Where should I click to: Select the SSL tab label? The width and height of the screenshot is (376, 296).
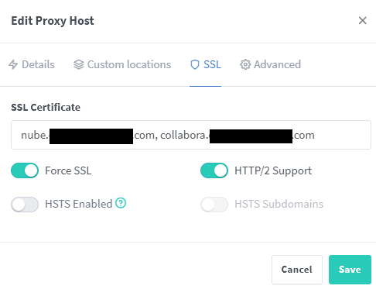point(212,64)
